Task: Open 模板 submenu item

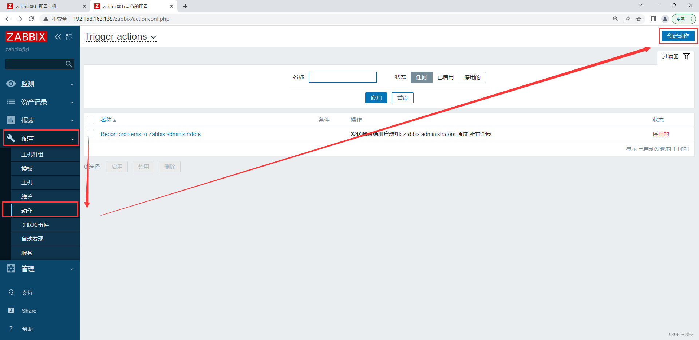Action: (x=45, y=168)
